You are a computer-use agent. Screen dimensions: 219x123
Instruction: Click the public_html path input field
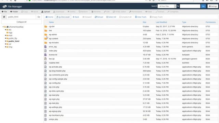click(21, 17)
